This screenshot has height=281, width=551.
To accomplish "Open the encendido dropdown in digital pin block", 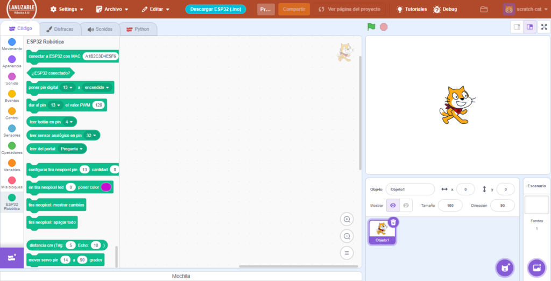I will click(x=97, y=87).
